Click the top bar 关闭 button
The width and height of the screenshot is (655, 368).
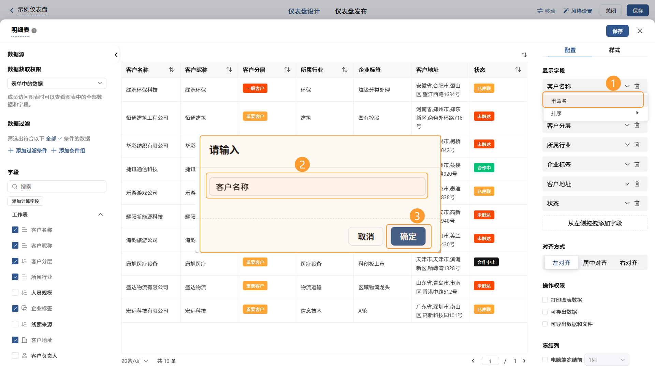coord(611,11)
